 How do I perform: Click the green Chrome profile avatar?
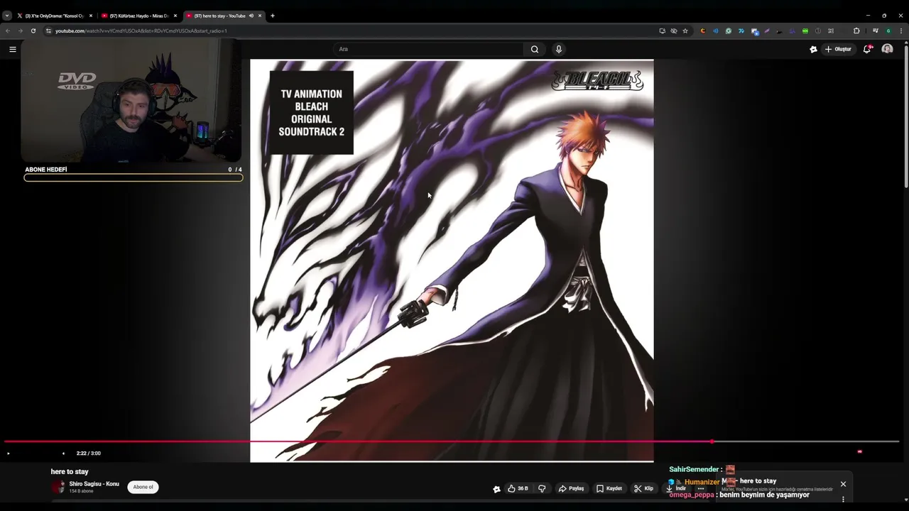click(888, 31)
